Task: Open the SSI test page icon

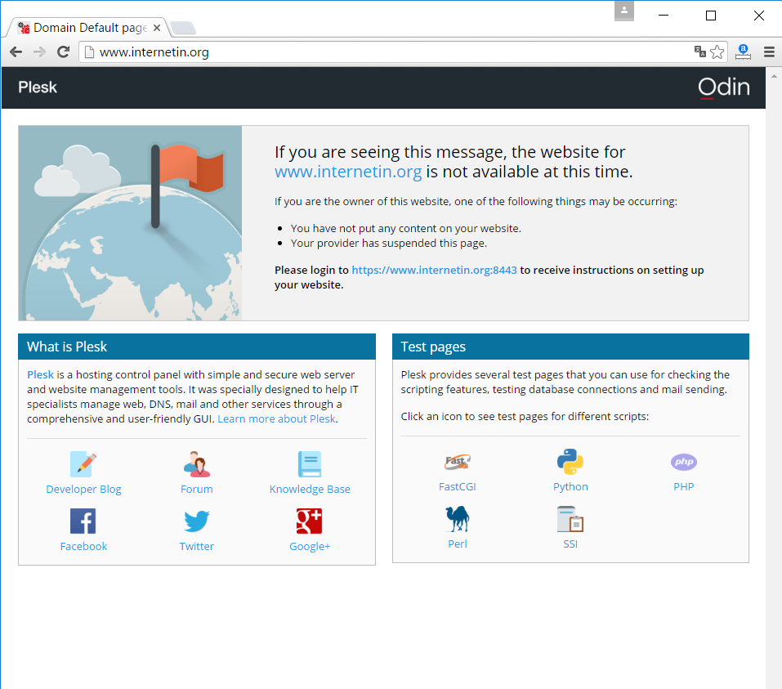Action: [x=570, y=519]
